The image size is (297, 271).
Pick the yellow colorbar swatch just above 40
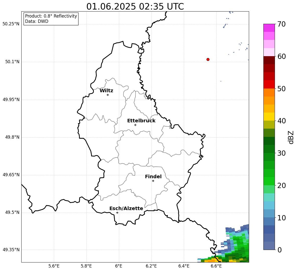tap(269, 117)
